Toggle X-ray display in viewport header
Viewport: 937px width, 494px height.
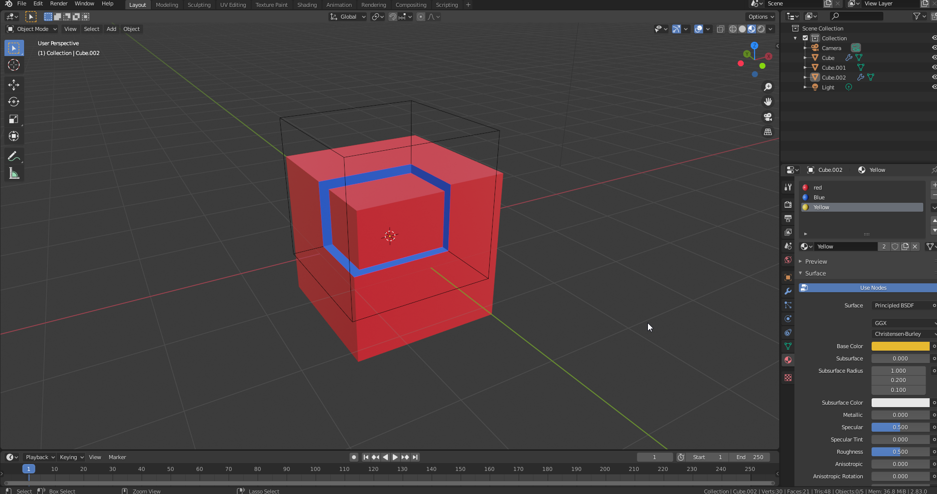click(x=720, y=29)
